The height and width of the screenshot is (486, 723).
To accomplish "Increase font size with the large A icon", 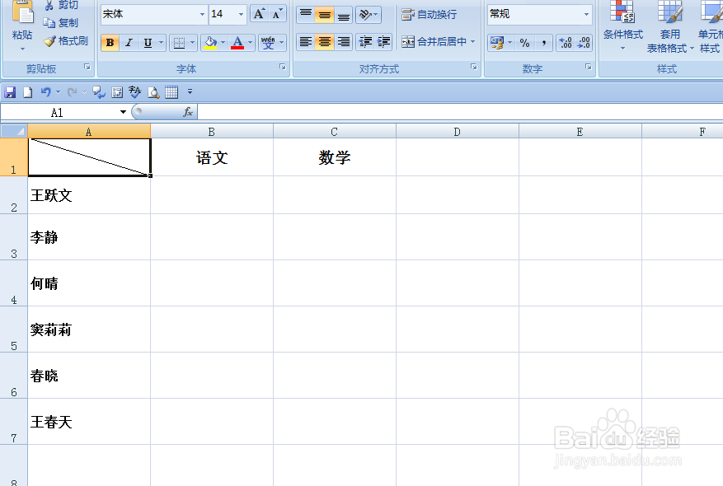I will [x=259, y=14].
